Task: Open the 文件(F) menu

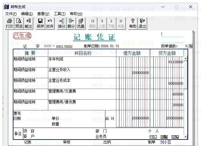Action: pos(11,13)
